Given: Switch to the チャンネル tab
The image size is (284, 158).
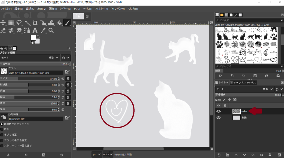Looking at the screenshot, I should 239,83.
